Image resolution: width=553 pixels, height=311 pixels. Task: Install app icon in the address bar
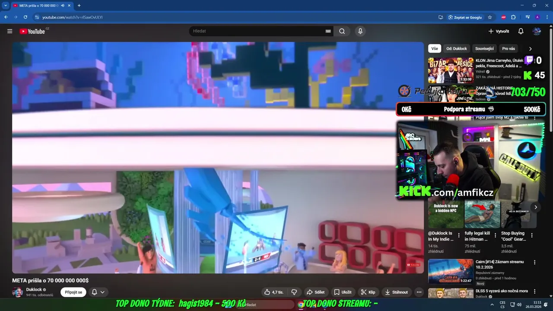click(441, 17)
